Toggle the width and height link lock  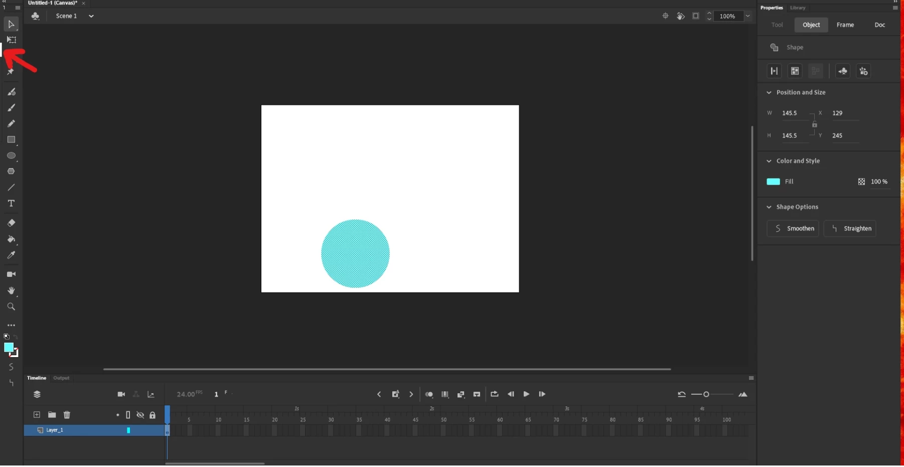point(814,125)
